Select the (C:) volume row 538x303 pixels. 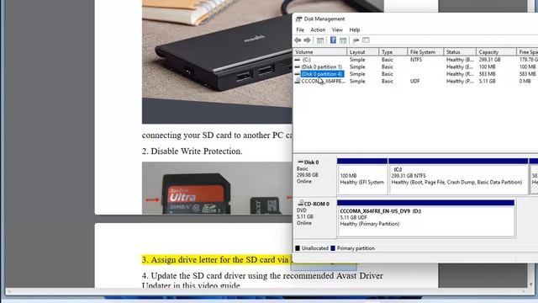(415, 60)
